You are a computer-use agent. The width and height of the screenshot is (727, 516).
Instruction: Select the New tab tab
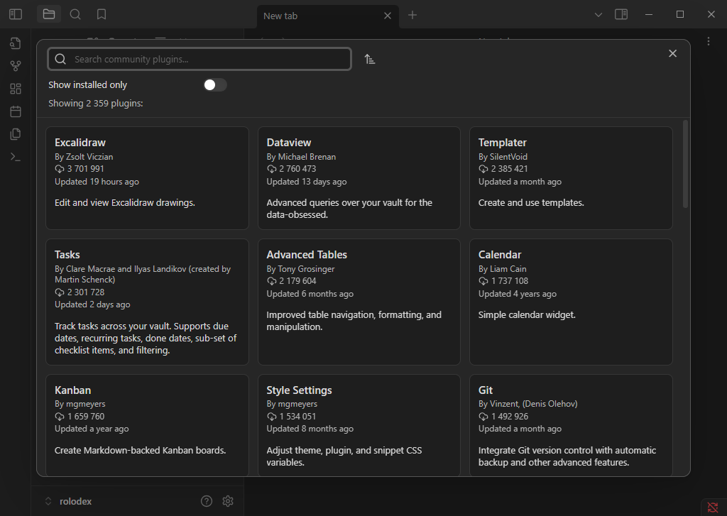(x=327, y=16)
